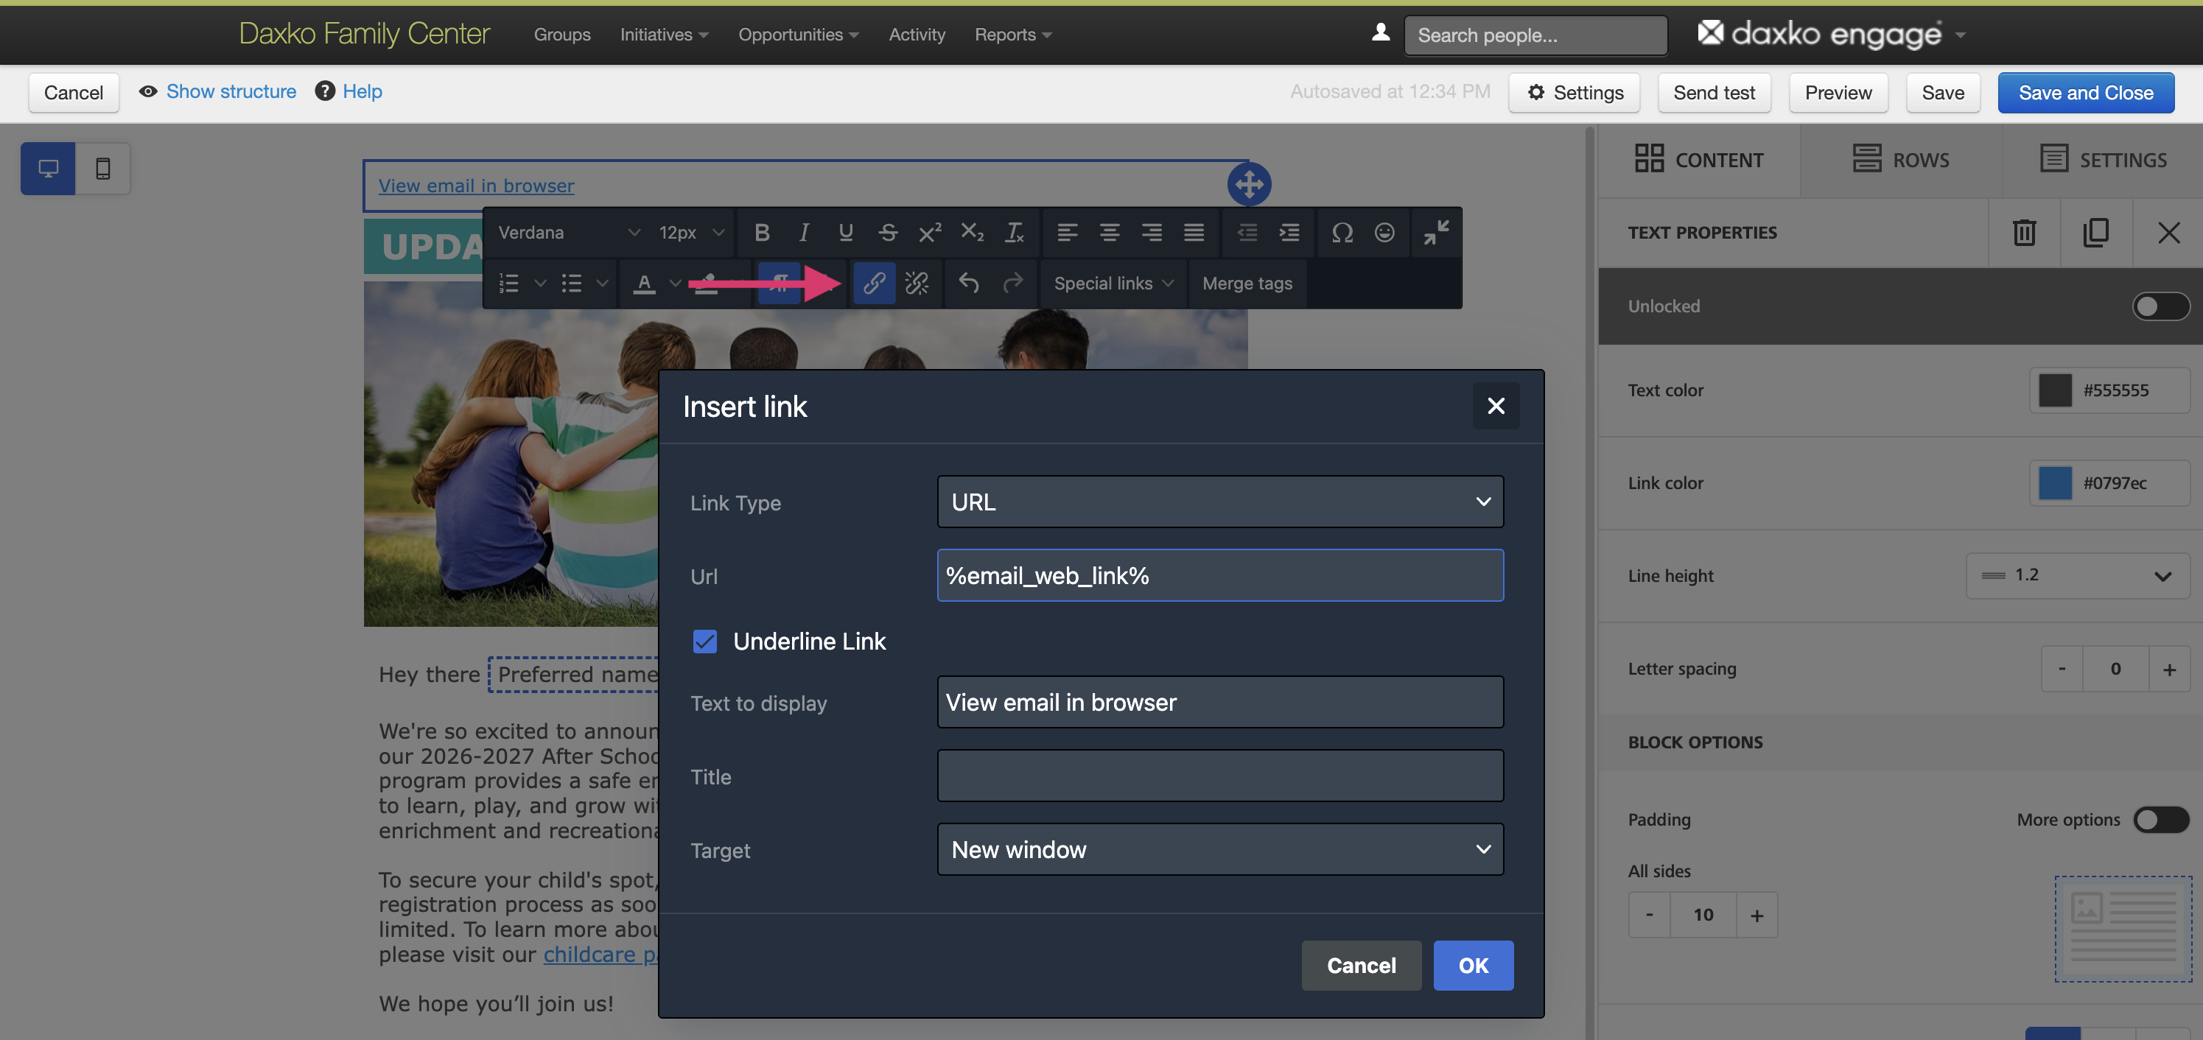Open the Initiatives menu

pyautogui.click(x=664, y=35)
